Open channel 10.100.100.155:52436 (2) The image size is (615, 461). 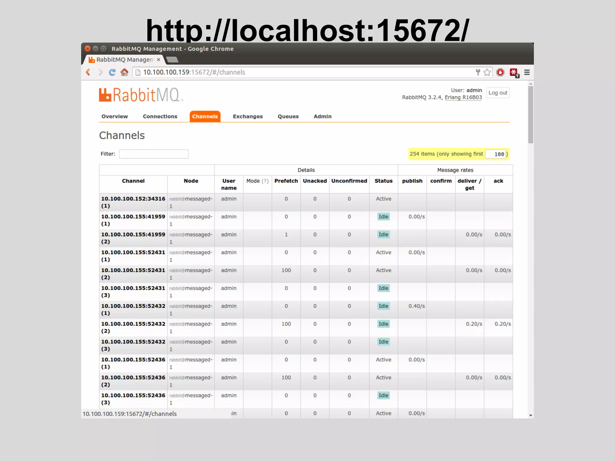click(x=133, y=381)
